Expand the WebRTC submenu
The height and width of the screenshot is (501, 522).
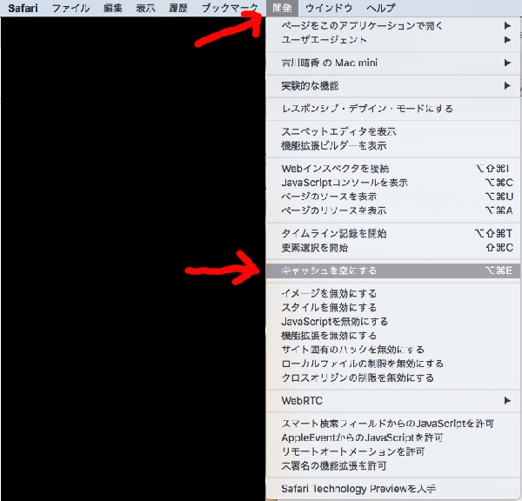pos(393,400)
